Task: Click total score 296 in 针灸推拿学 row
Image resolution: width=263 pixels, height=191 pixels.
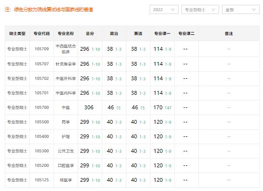Action: click(x=84, y=64)
